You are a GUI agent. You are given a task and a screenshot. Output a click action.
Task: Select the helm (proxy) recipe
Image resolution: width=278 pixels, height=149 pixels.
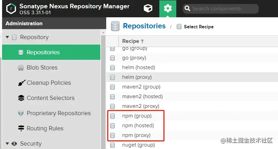click(192, 77)
